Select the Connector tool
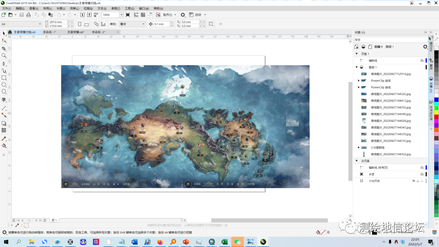The height and width of the screenshot is (247, 439). (x=4, y=115)
